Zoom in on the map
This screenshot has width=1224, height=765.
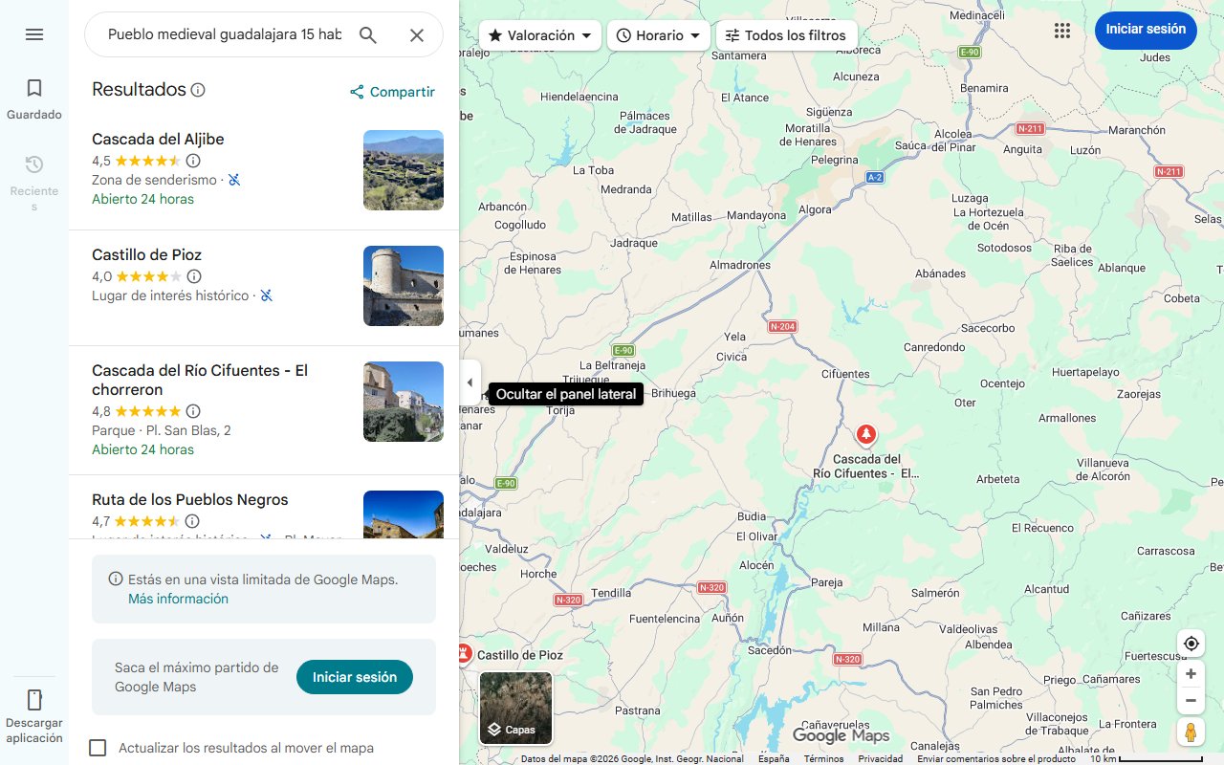[1191, 674]
